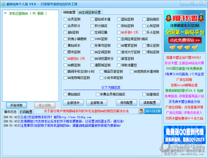Select 本机已登陆QQ (F5 刷新) tree entry

tap(28, 13)
